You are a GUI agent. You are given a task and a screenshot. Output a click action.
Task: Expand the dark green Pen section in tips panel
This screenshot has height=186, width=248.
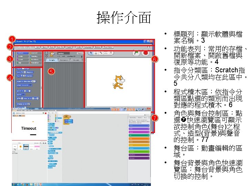point(139,135)
